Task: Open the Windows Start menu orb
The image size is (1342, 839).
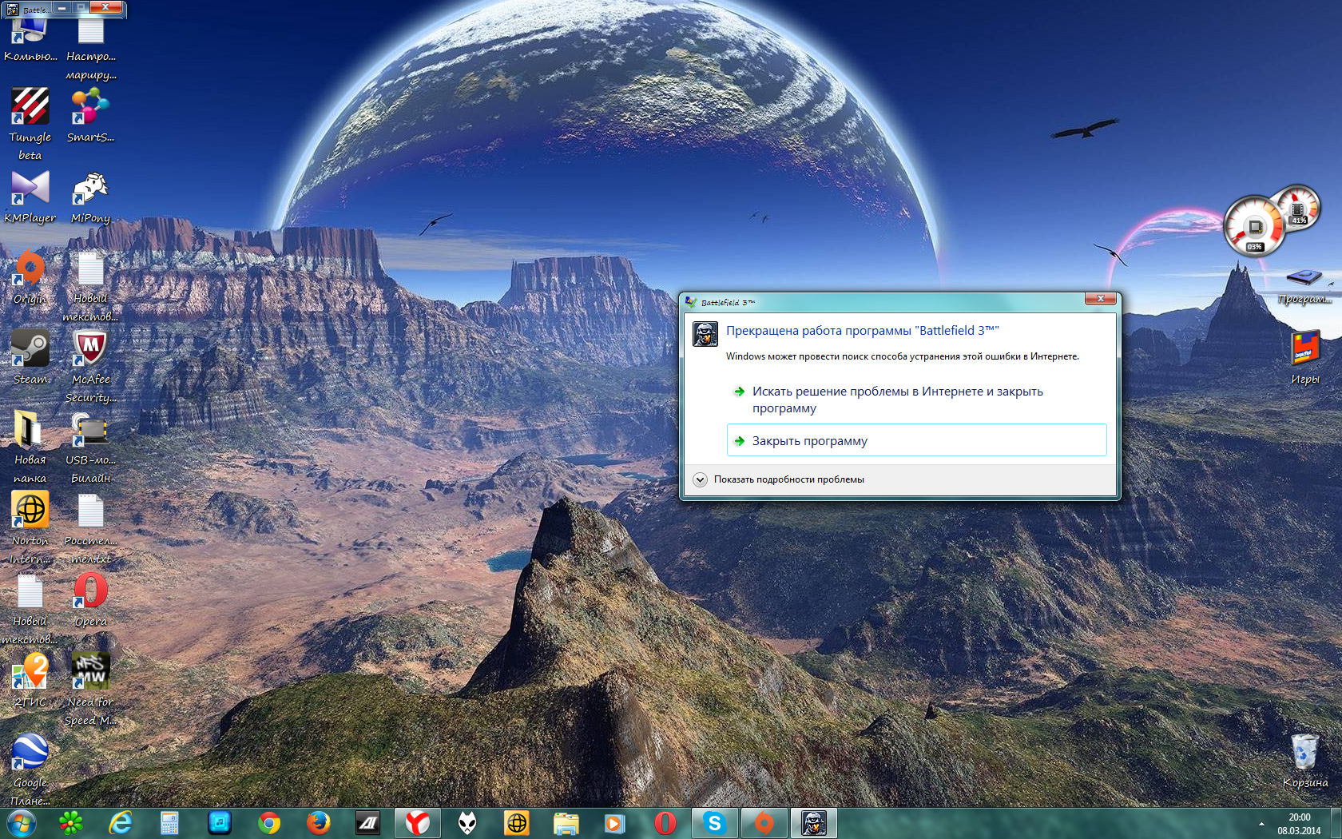Action: click(x=21, y=822)
